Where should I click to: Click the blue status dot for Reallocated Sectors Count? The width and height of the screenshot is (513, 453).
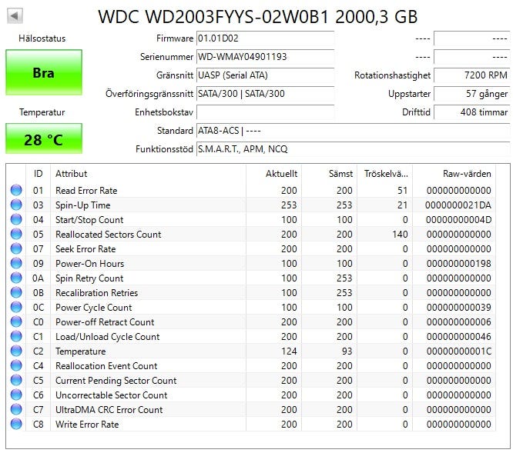pyautogui.click(x=16, y=234)
